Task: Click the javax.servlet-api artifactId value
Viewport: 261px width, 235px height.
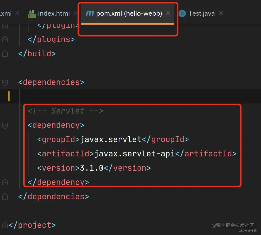Action: (134, 154)
